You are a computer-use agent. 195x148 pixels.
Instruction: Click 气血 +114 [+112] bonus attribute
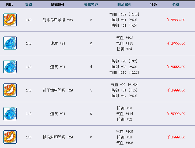pos(124,72)
